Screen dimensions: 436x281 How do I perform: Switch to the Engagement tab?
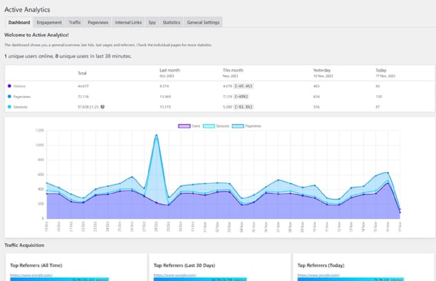[49, 22]
